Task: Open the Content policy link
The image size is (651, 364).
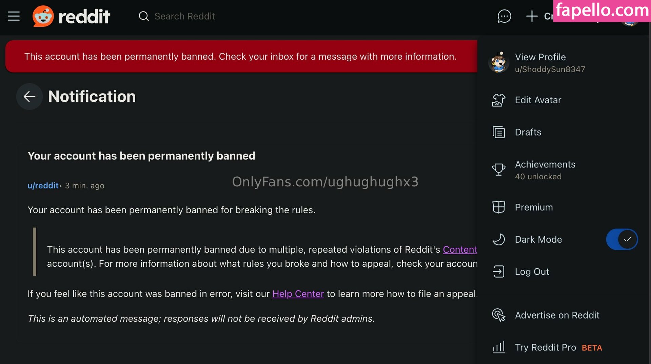Action: point(460,249)
